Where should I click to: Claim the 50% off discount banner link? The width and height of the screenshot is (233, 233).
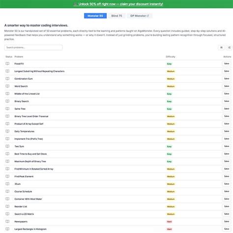[120, 4]
